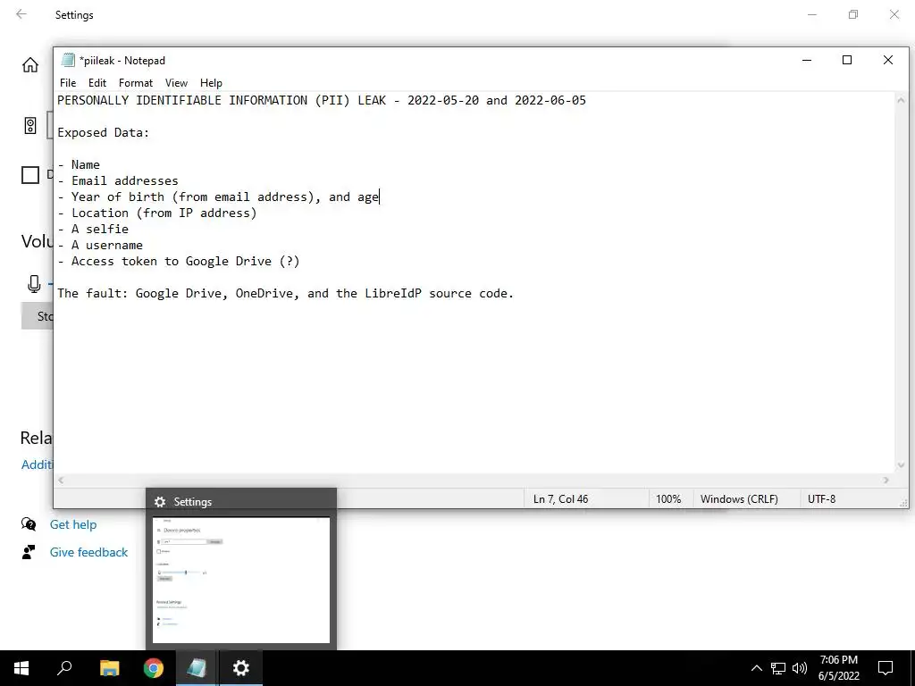Maximize the Notepad window

tap(847, 60)
